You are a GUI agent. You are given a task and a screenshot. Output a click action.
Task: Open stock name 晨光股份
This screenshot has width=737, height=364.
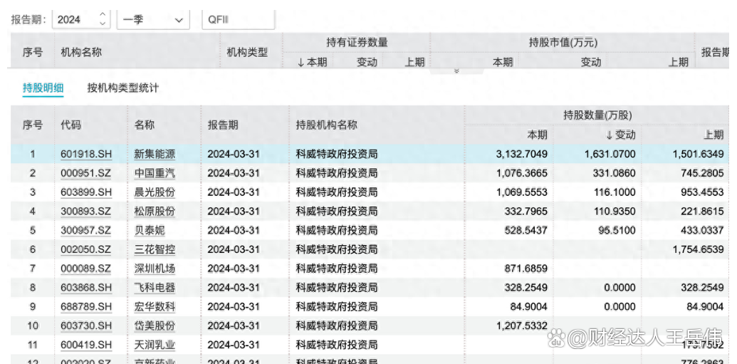[155, 192]
